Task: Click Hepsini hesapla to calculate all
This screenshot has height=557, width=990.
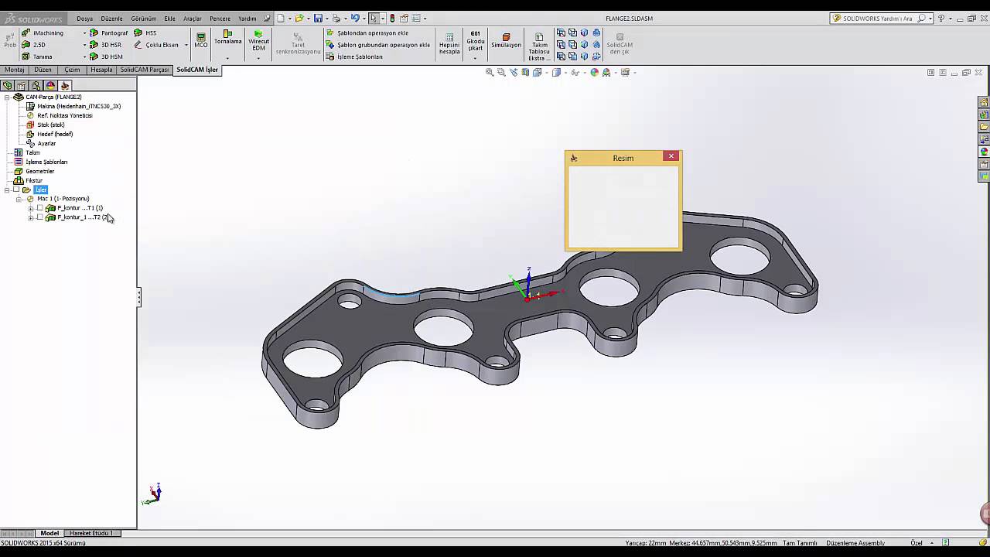Action: [449, 43]
